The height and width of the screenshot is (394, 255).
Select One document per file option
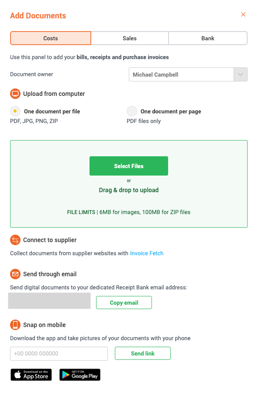click(15, 111)
